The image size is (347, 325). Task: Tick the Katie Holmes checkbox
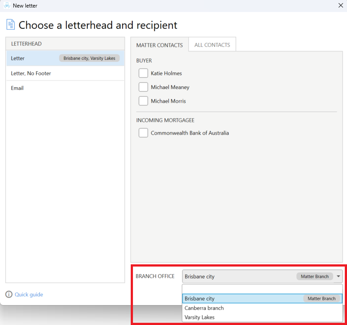pos(143,73)
